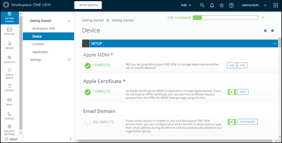This screenshot has width=282, height=143.
Task: Minimize the progress bar with the minus
Action: (x=263, y=18)
